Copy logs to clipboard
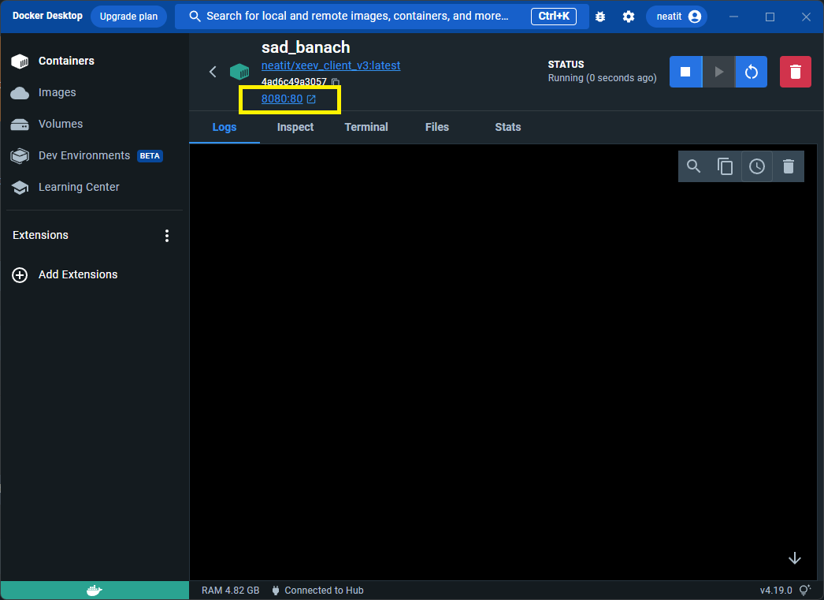This screenshot has width=824, height=600. pyautogui.click(x=725, y=166)
